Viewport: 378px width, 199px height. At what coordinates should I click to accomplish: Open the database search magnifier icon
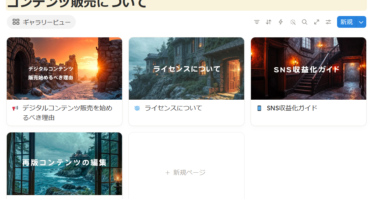coord(304,22)
